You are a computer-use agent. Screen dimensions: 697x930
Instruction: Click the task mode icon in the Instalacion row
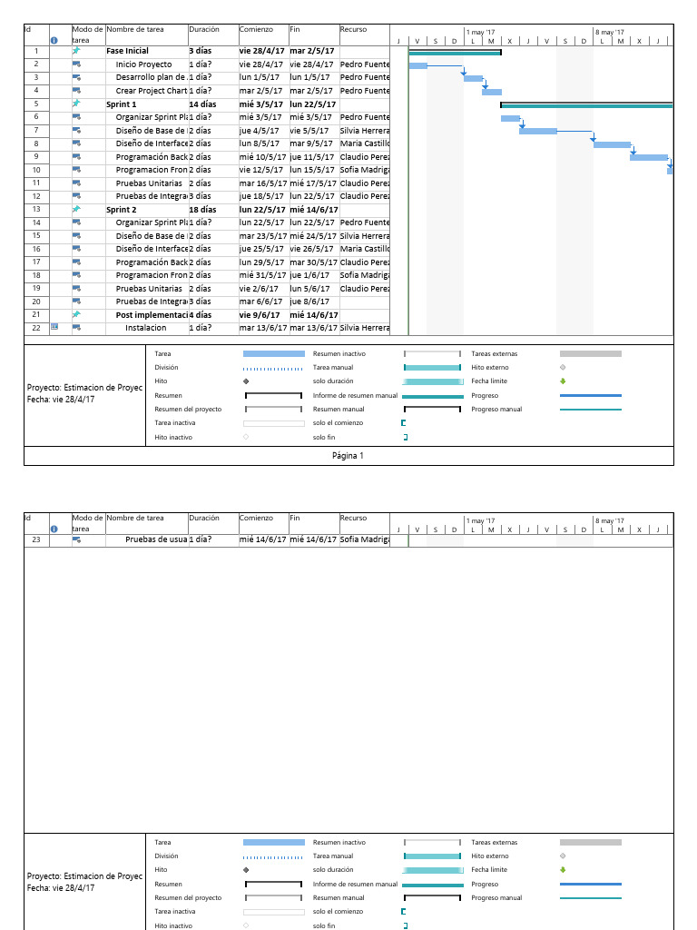point(76,327)
